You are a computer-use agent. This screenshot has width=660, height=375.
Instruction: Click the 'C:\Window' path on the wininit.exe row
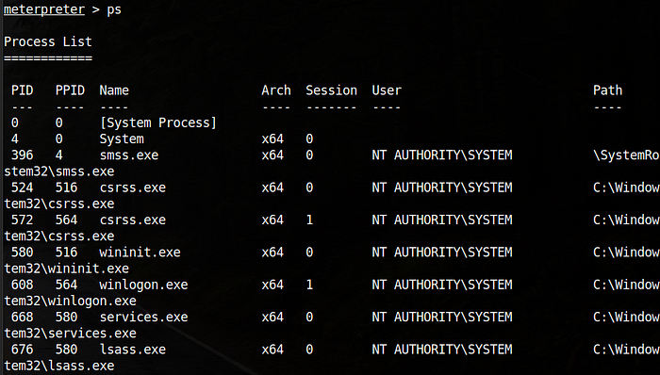(626, 253)
